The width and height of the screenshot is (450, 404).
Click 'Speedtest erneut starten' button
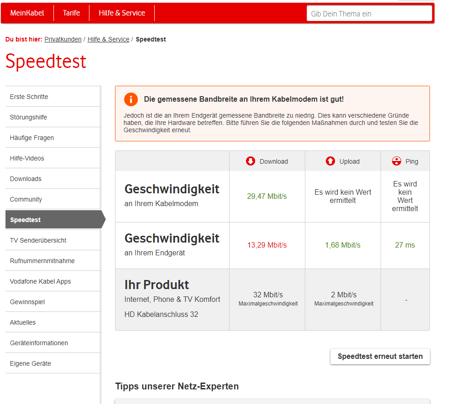tap(380, 357)
